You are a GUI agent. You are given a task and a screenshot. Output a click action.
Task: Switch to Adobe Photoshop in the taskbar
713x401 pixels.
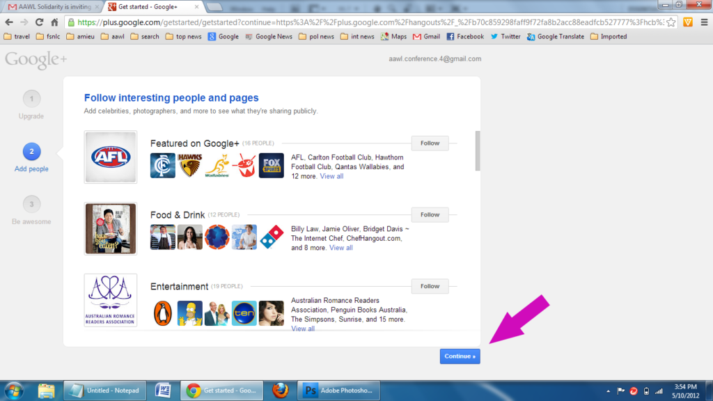click(x=339, y=391)
